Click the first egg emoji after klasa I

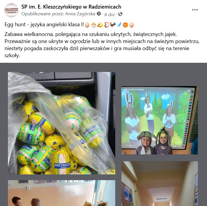pyautogui.click(x=87, y=25)
